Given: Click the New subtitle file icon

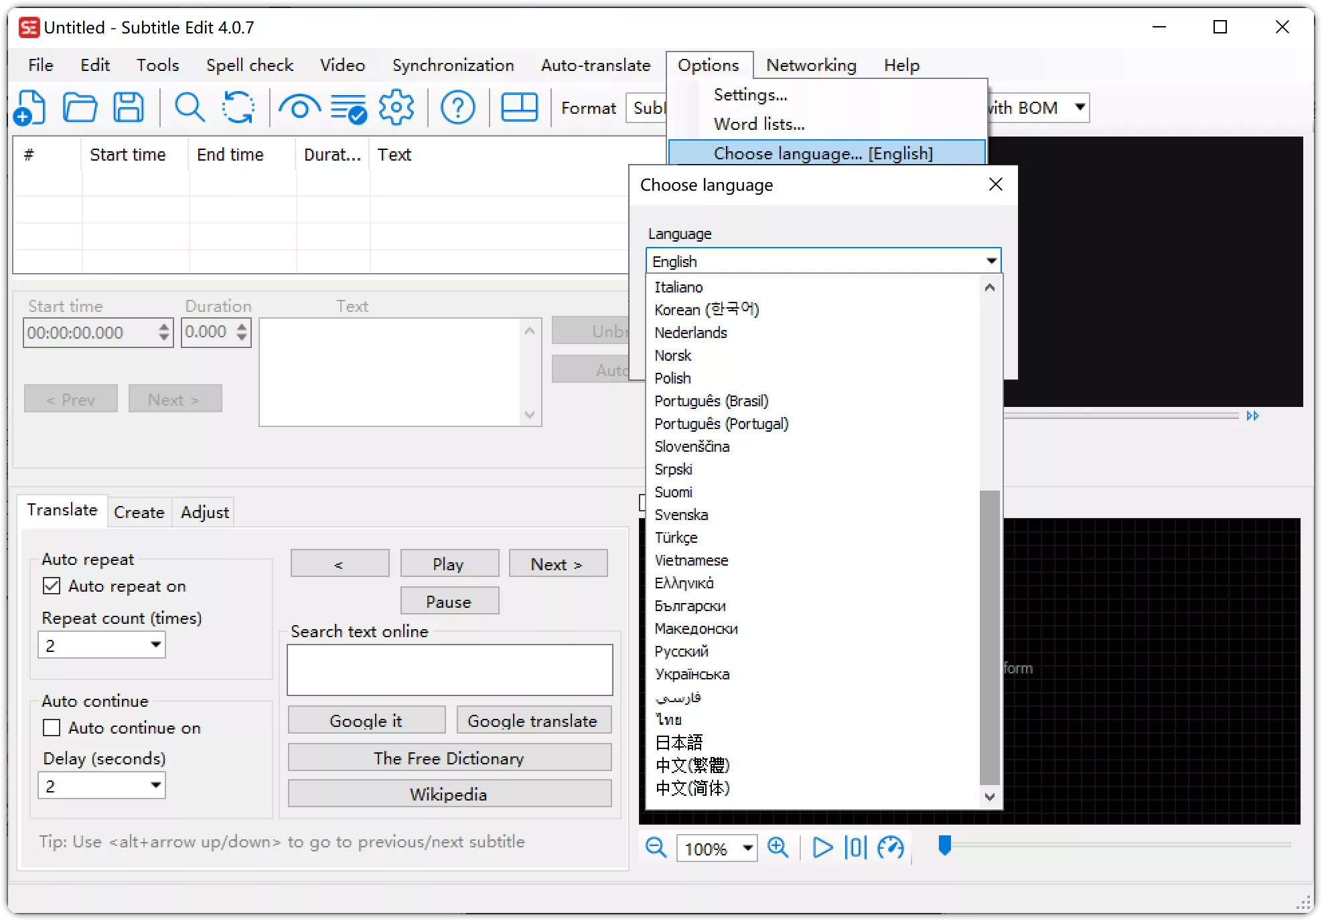Looking at the screenshot, I should (x=30, y=108).
